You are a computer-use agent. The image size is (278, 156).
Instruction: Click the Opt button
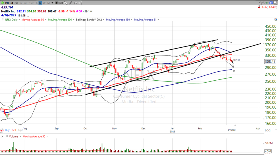click(x=20, y=130)
